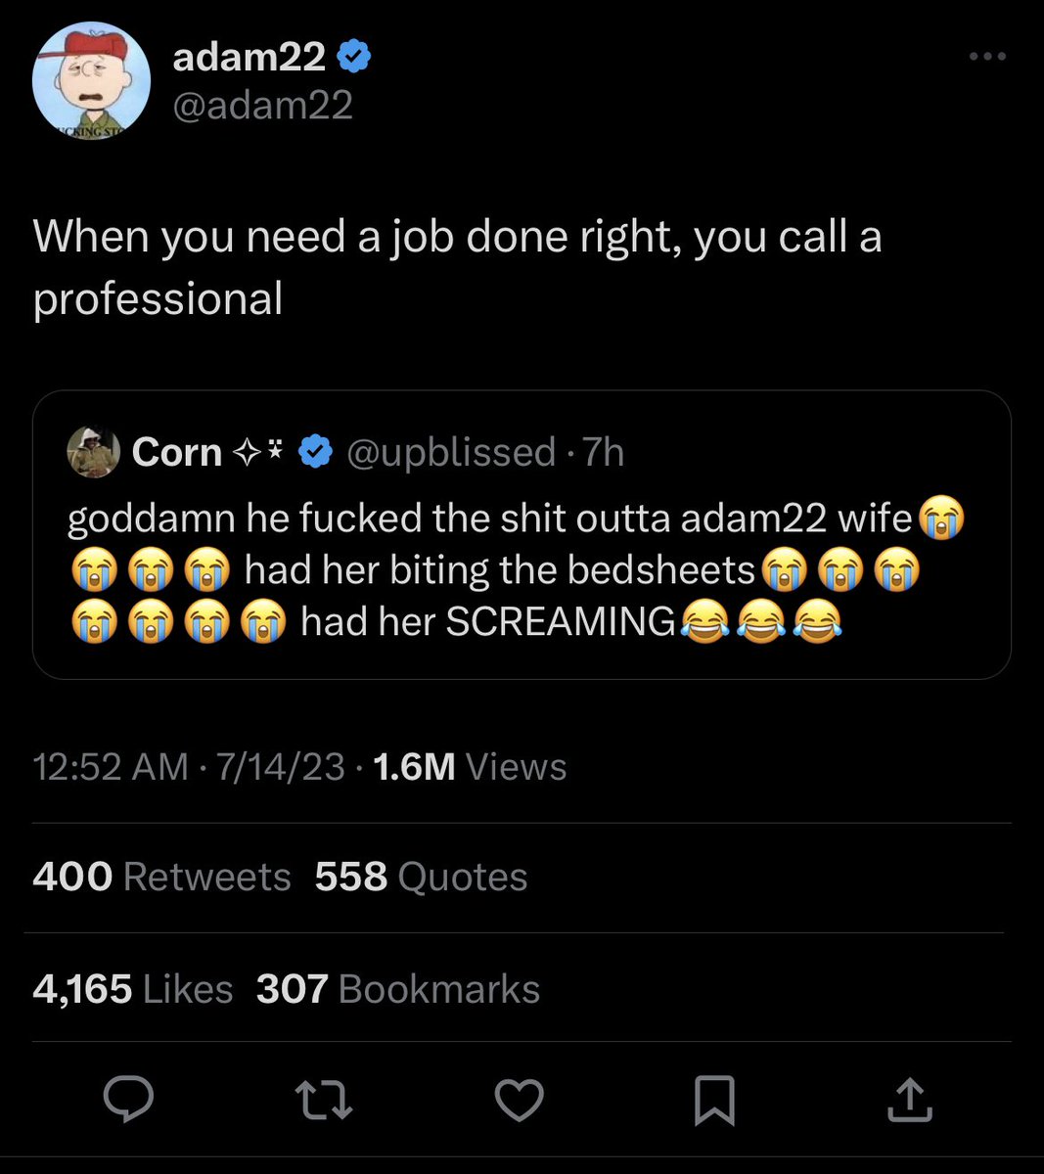View the 400 Retweets list

click(x=161, y=877)
